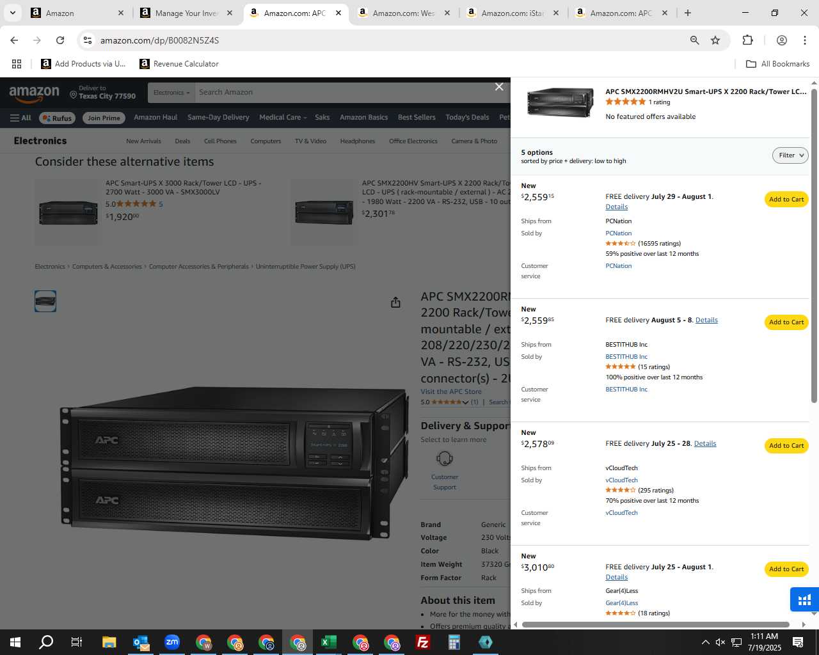819x655 pixels.
Task: Click Join Prime button
Action: (x=104, y=118)
